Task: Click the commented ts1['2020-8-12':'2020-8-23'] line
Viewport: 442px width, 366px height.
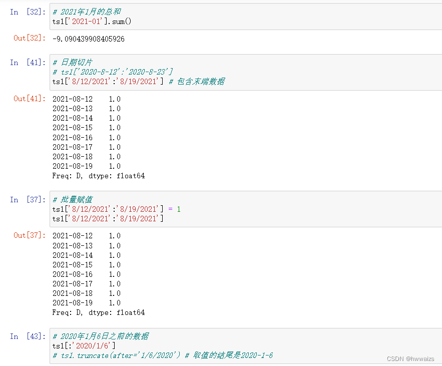Action: 113,72
